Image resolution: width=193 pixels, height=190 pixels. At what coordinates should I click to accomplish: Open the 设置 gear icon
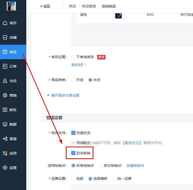tap(5, 168)
